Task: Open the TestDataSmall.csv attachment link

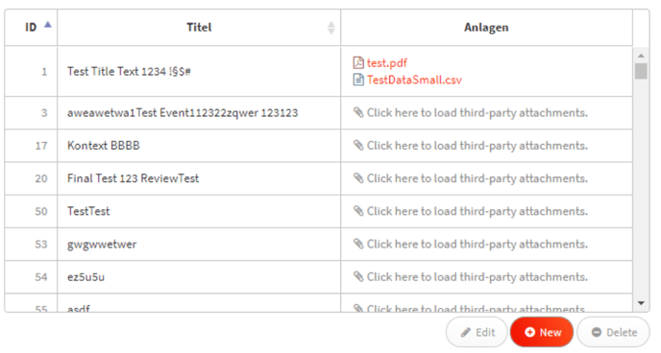Action: pos(414,80)
